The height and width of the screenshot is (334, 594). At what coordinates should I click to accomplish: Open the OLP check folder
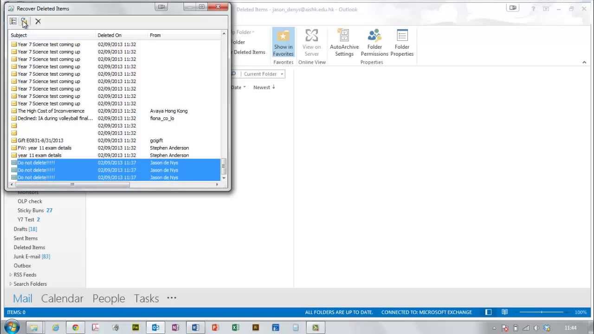pos(30,201)
